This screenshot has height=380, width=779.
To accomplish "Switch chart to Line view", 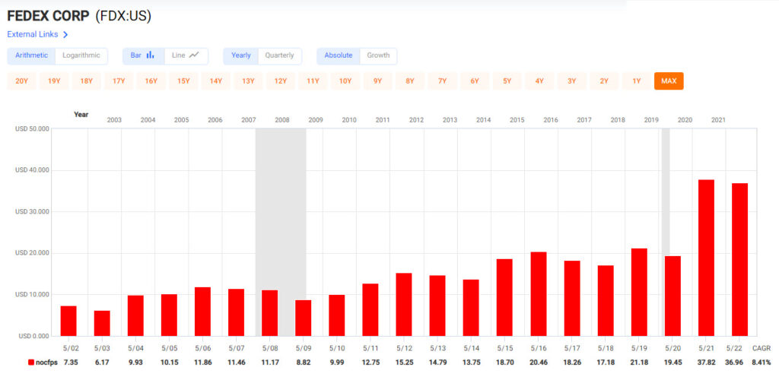I will (186, 55).
